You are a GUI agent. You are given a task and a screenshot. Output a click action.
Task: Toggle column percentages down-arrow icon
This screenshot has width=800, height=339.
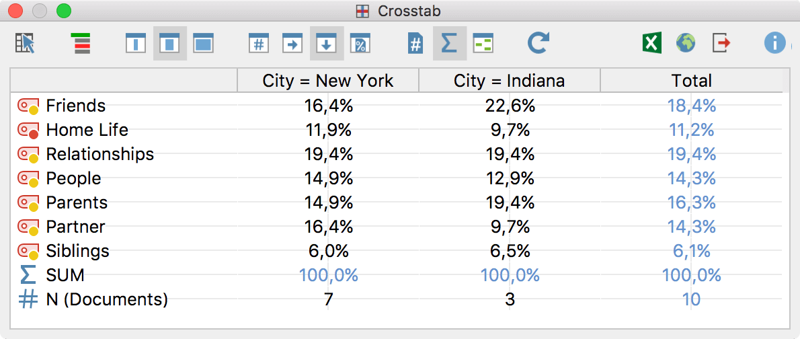pos(326,44)
